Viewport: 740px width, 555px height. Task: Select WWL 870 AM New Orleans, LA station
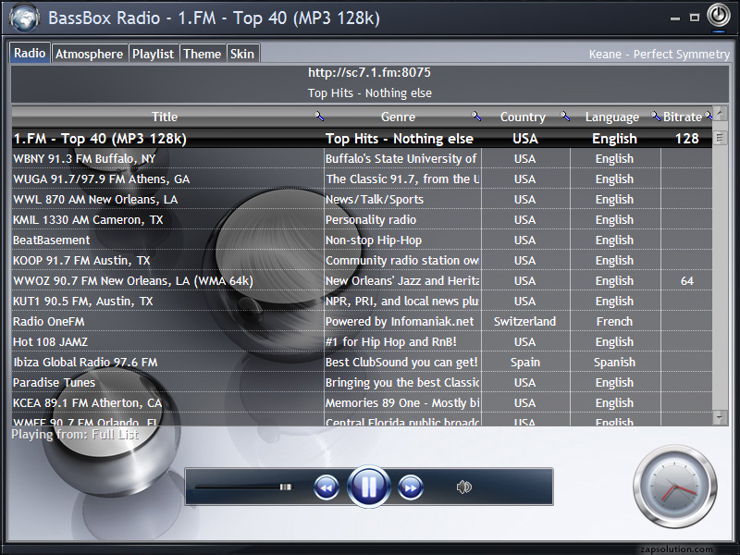(x=362, y=199)
